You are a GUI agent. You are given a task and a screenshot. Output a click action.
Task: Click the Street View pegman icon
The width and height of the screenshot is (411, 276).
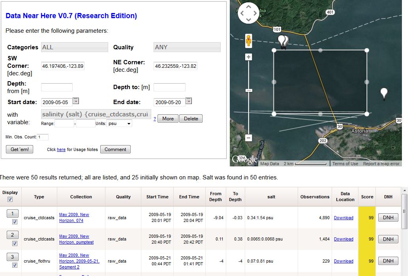[x=248, y=41]
